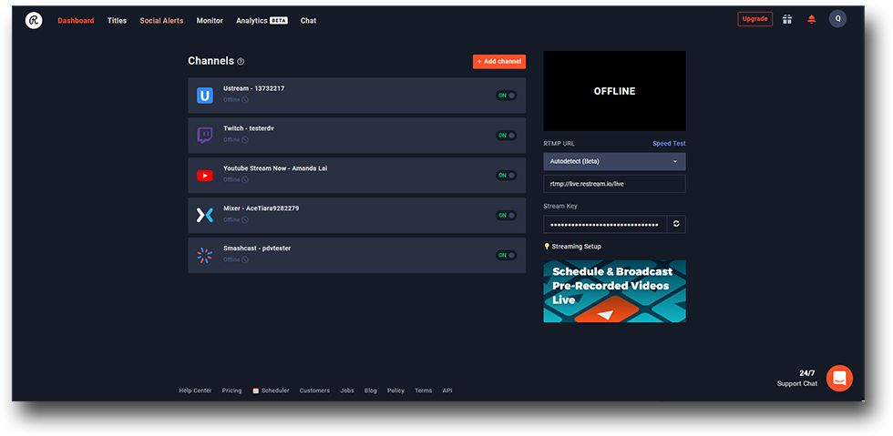Open the Titles tab
Screen dimensions: 893x436
point(117,21)
